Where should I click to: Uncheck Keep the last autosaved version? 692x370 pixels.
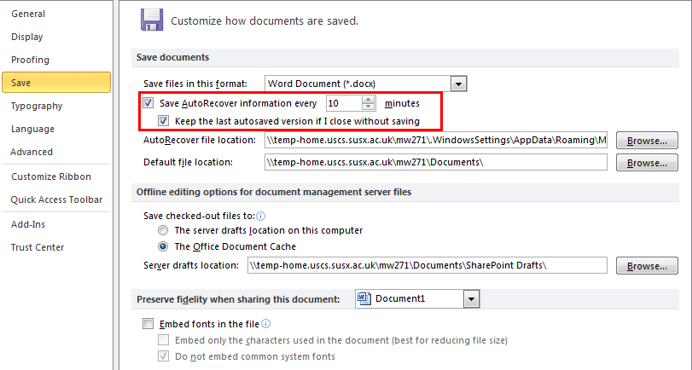pos(165,121)
